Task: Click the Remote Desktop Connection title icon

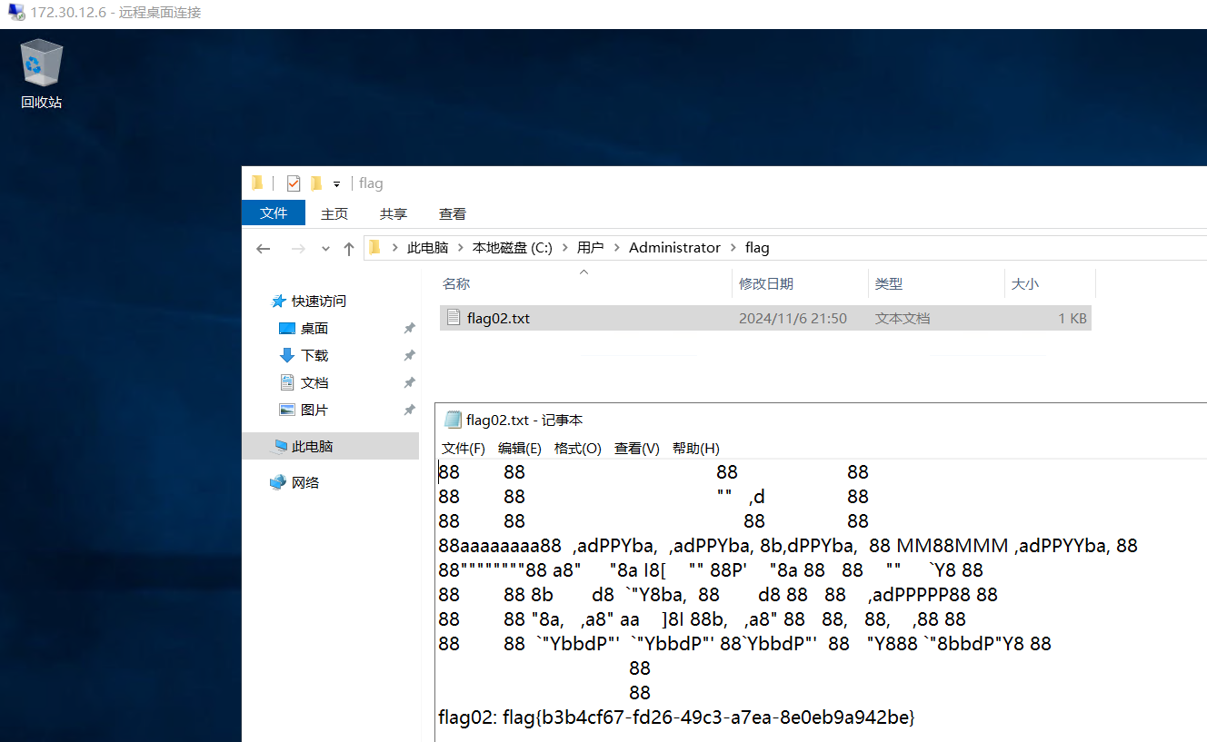Action: pyautogui.click(x=15, y=13)
